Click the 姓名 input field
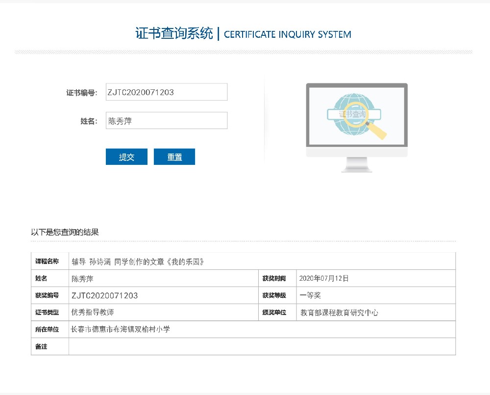Viewport: 490px width, 395px height. 167,121
